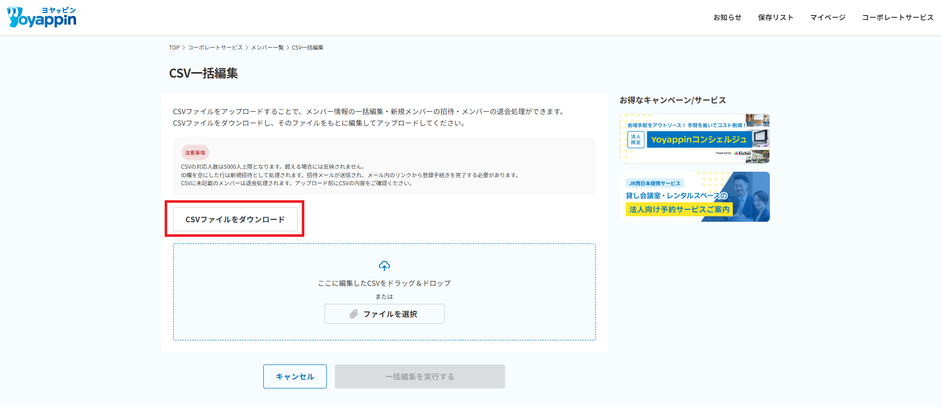941x407 pixels.
Task: Click the Eichiii logo in the banner
Action: click(743, 153)
